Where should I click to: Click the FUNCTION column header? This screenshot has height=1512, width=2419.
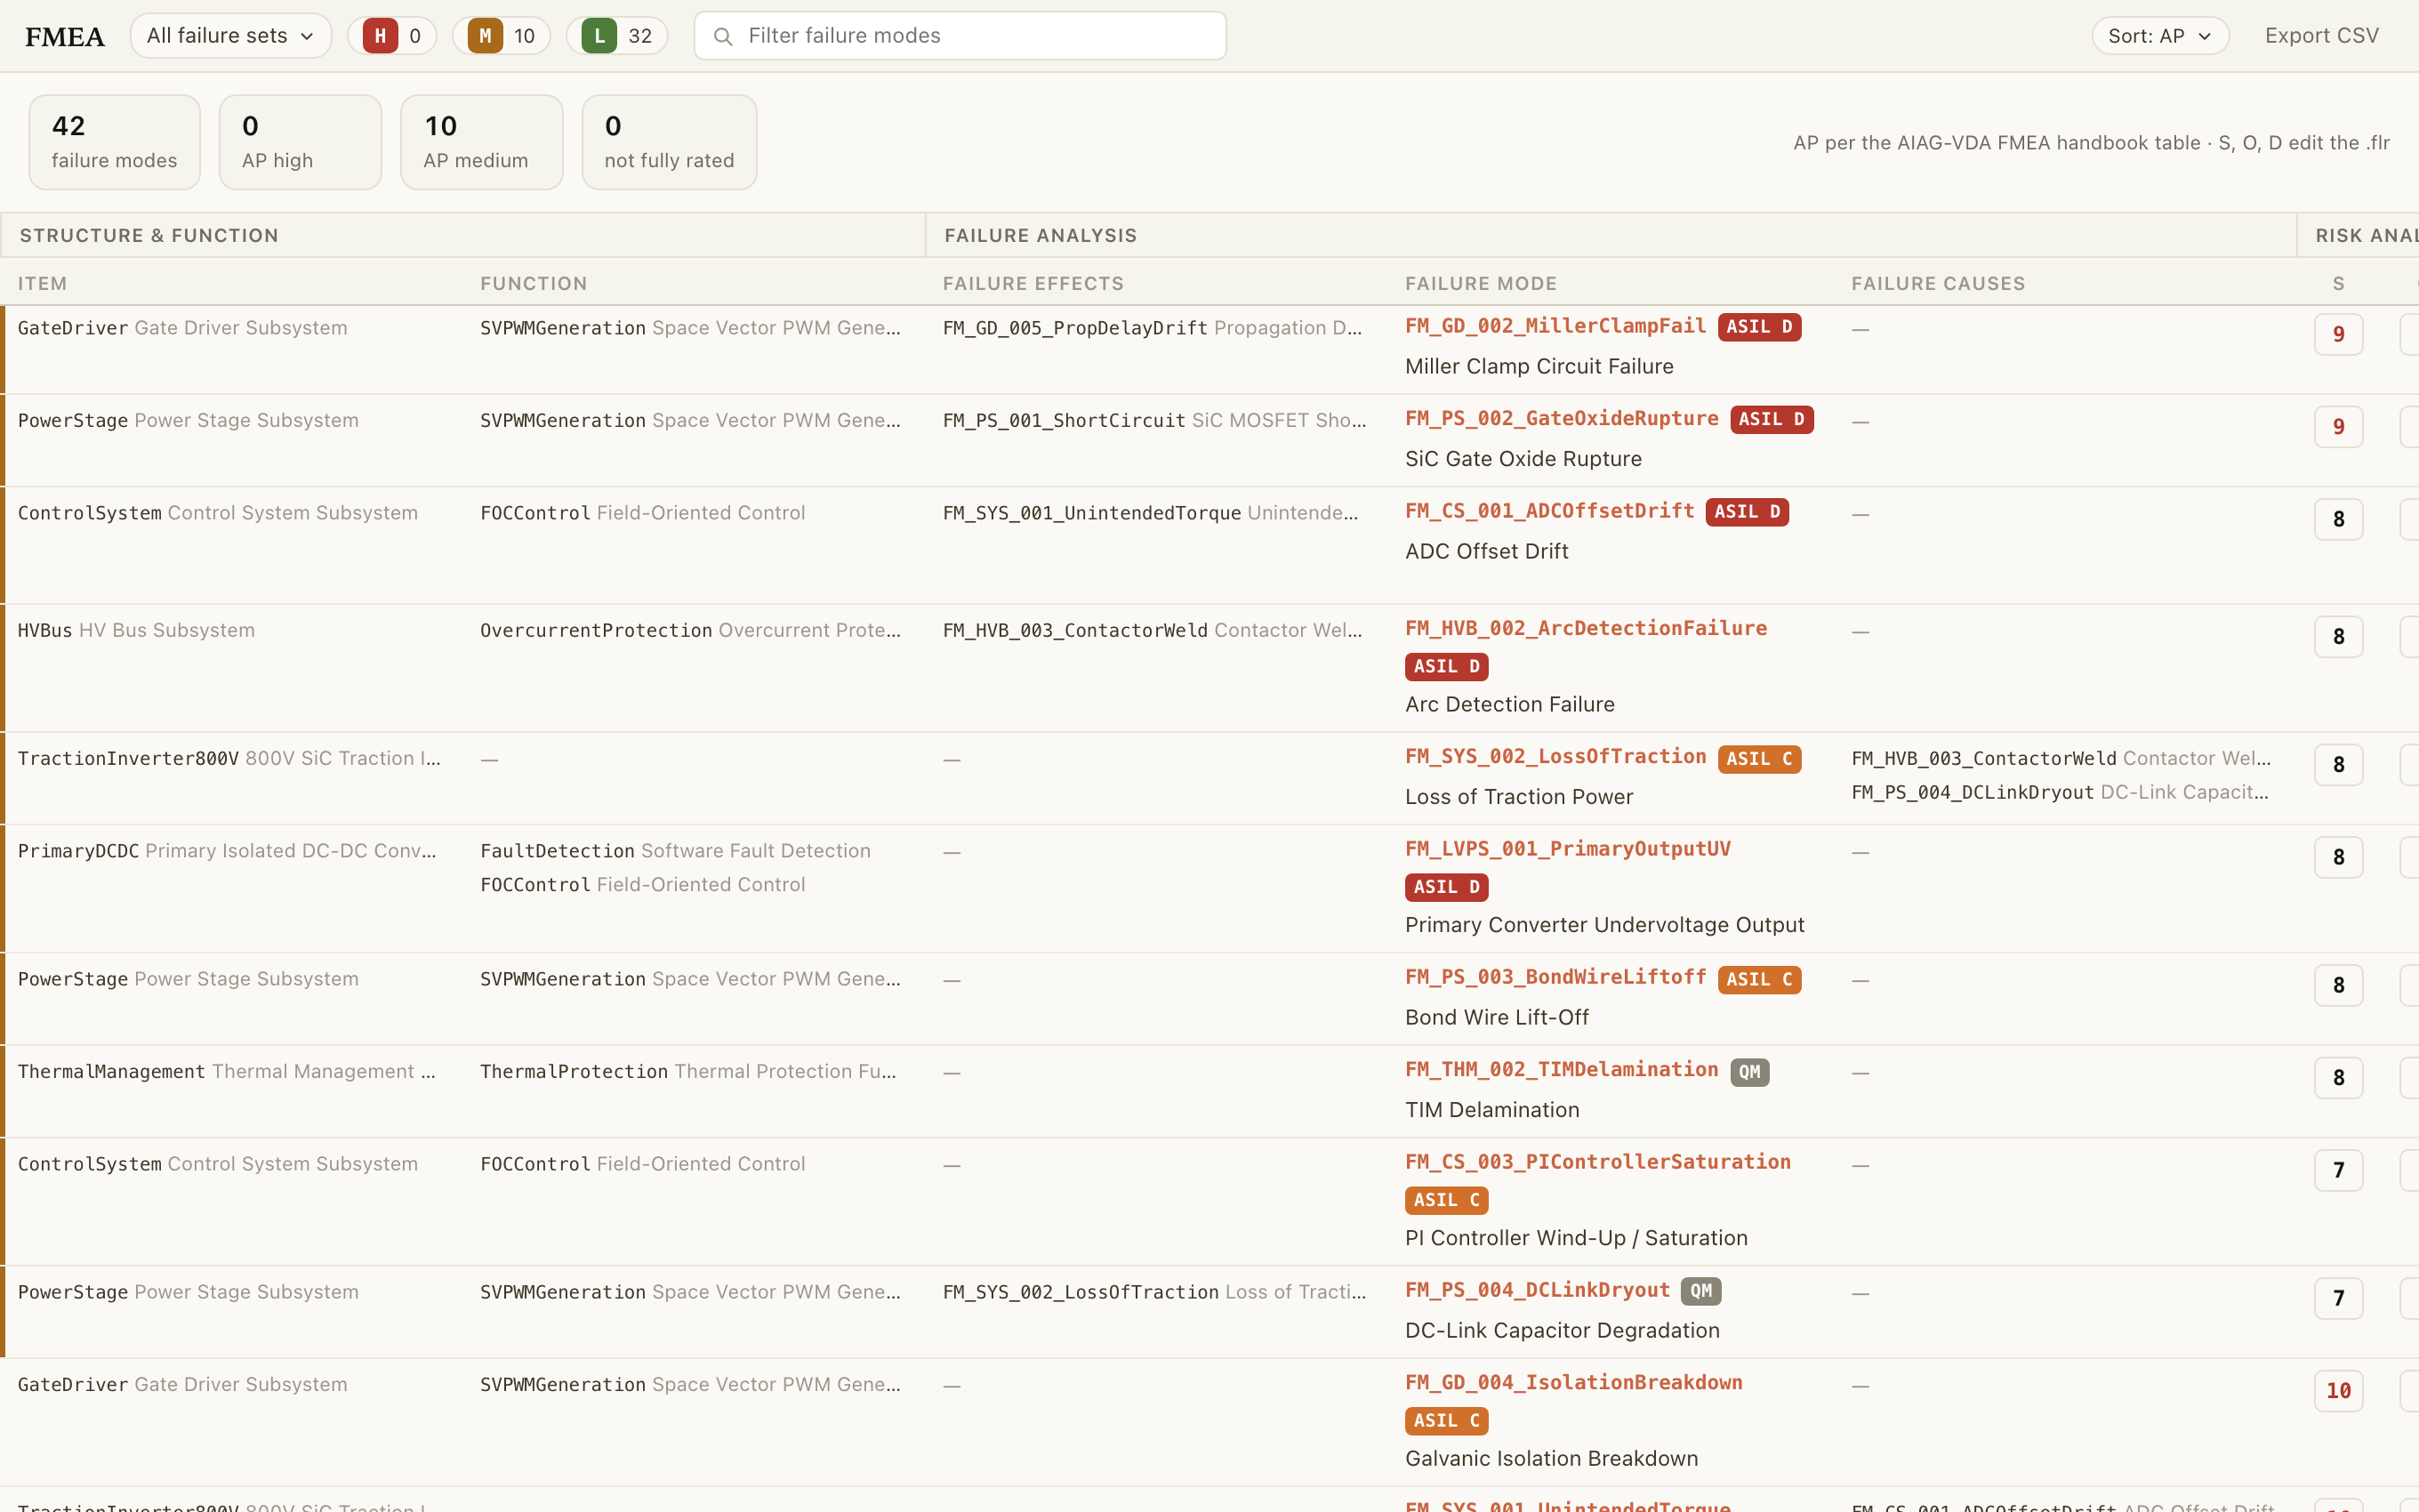click(533, 284)
